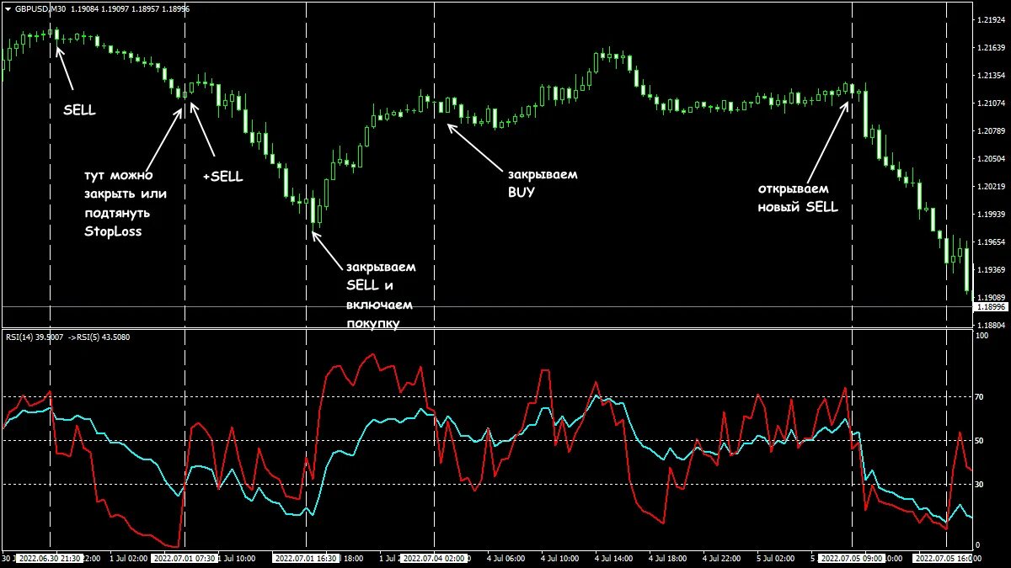Screen dimensions: 1011x568
Task: Click the SELL annotation text
Action: [x=79, y=109]
